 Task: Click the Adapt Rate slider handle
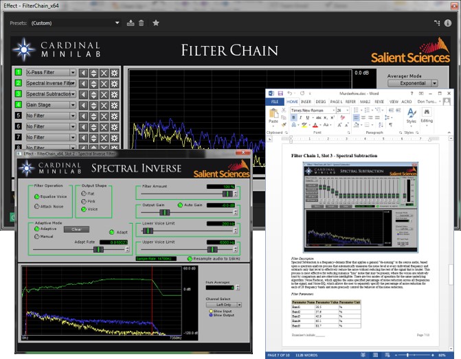[98, 250]
